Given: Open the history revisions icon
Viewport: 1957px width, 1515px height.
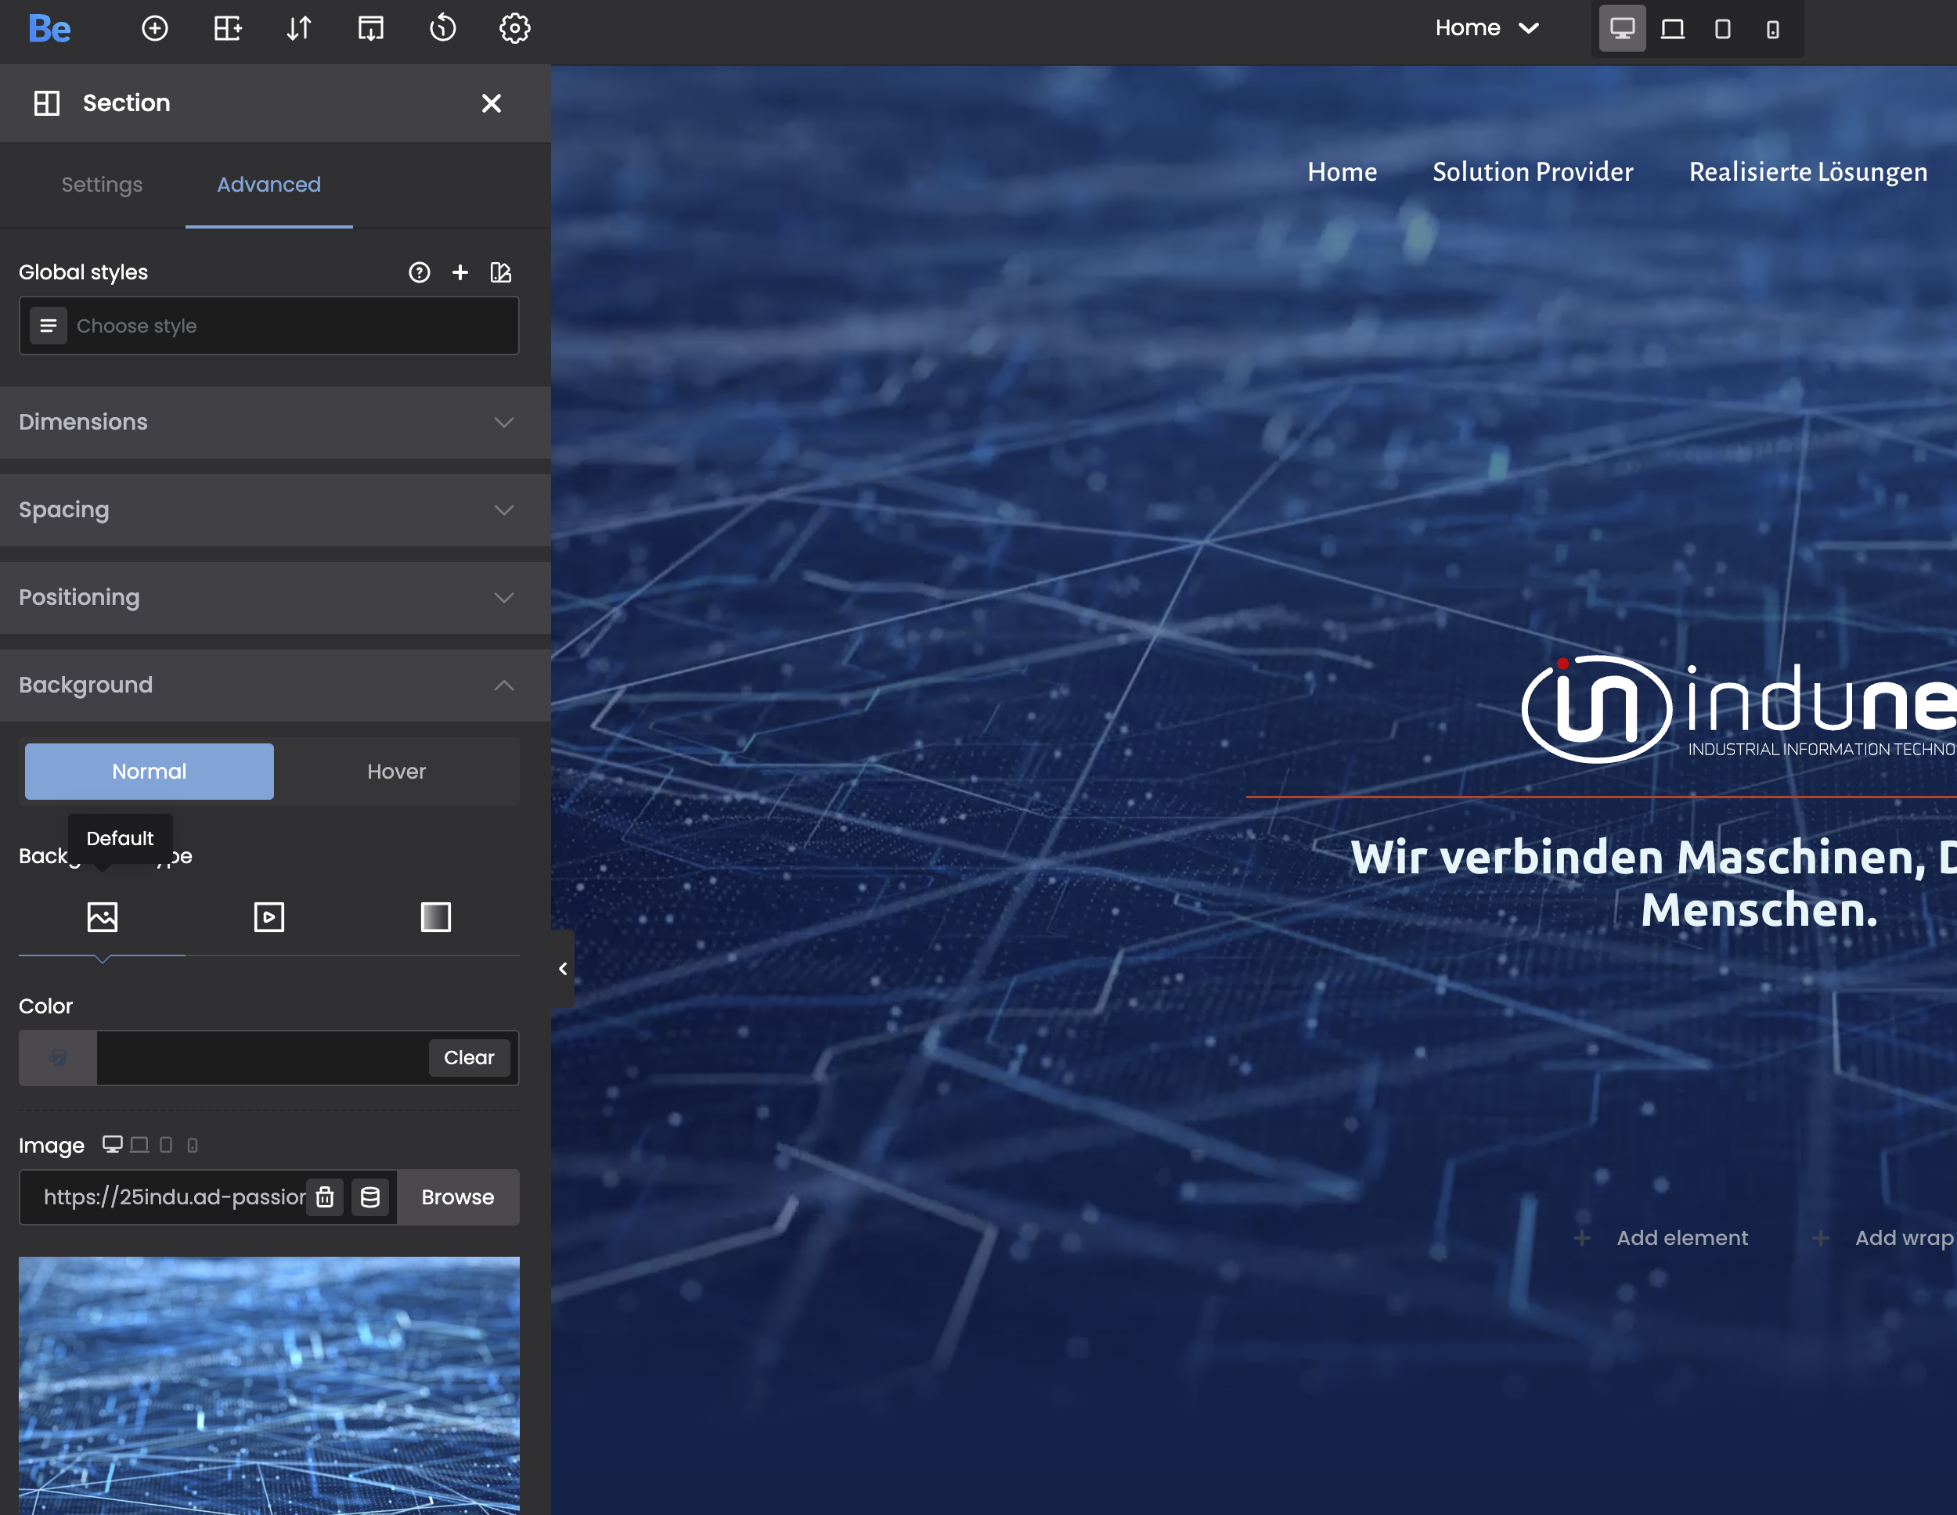Looking at the screenshot, I should click(442, 29).
